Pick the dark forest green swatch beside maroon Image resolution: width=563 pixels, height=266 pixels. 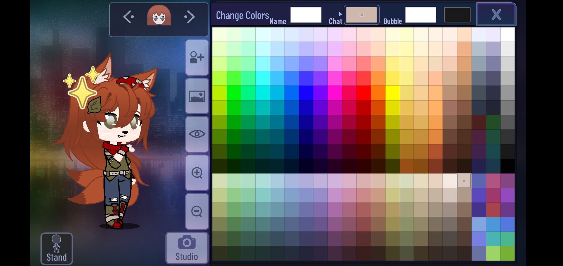click(493, 122)
